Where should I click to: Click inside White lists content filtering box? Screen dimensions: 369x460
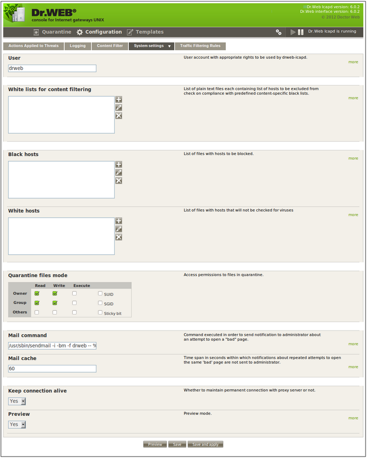(61, 115)
